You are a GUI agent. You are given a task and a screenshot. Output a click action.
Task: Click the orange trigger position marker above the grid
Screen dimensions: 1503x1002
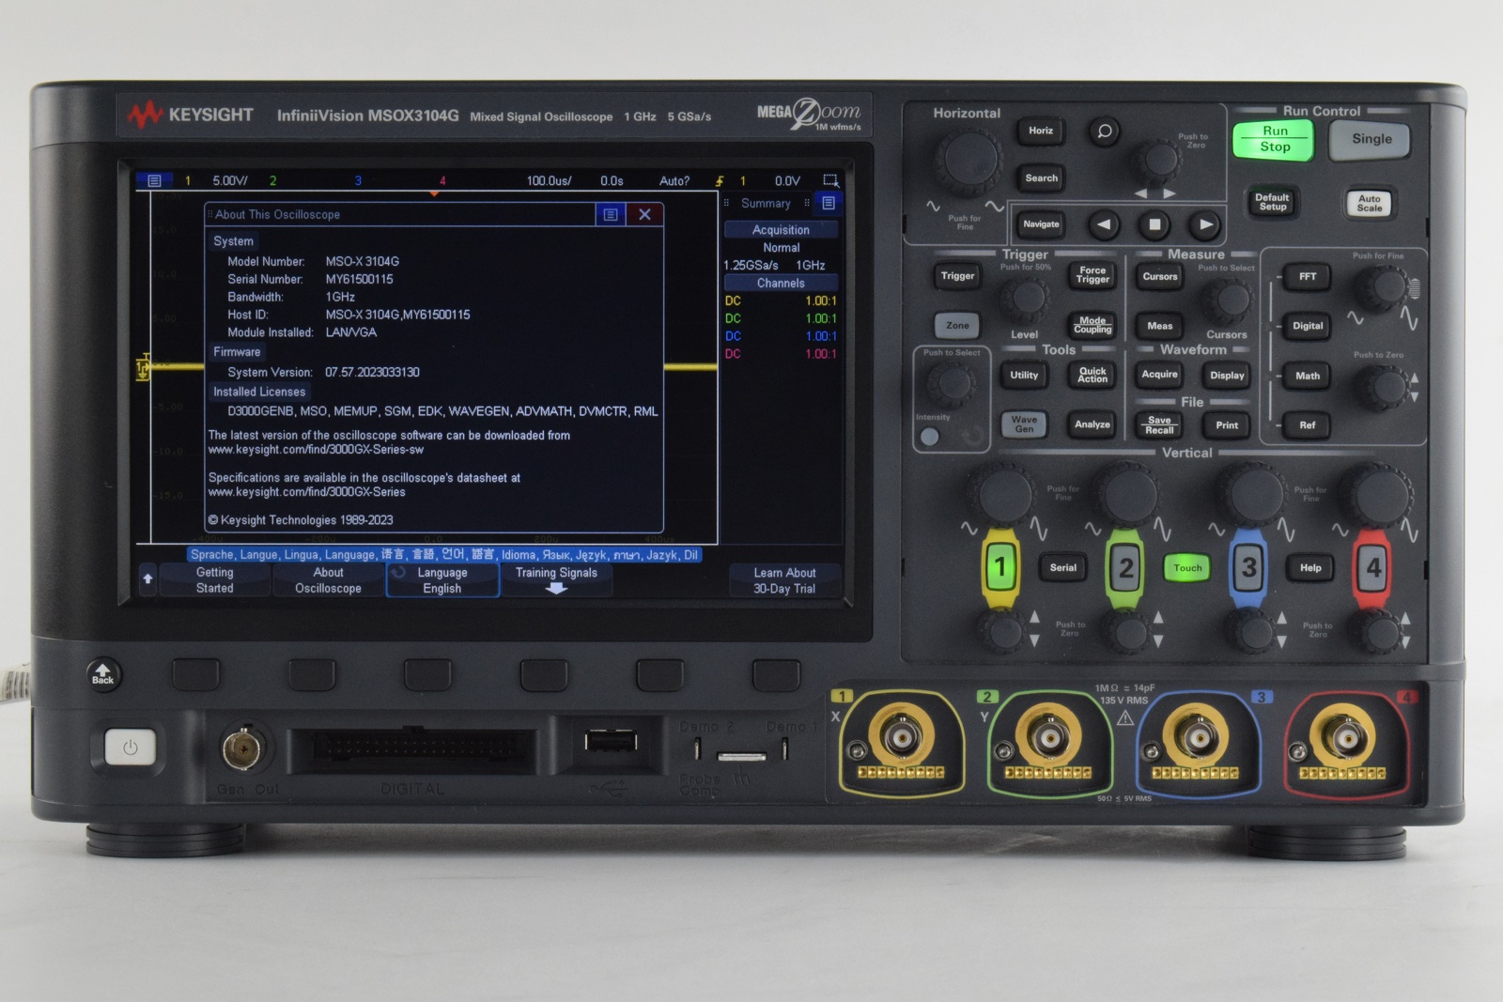point(434,193)
